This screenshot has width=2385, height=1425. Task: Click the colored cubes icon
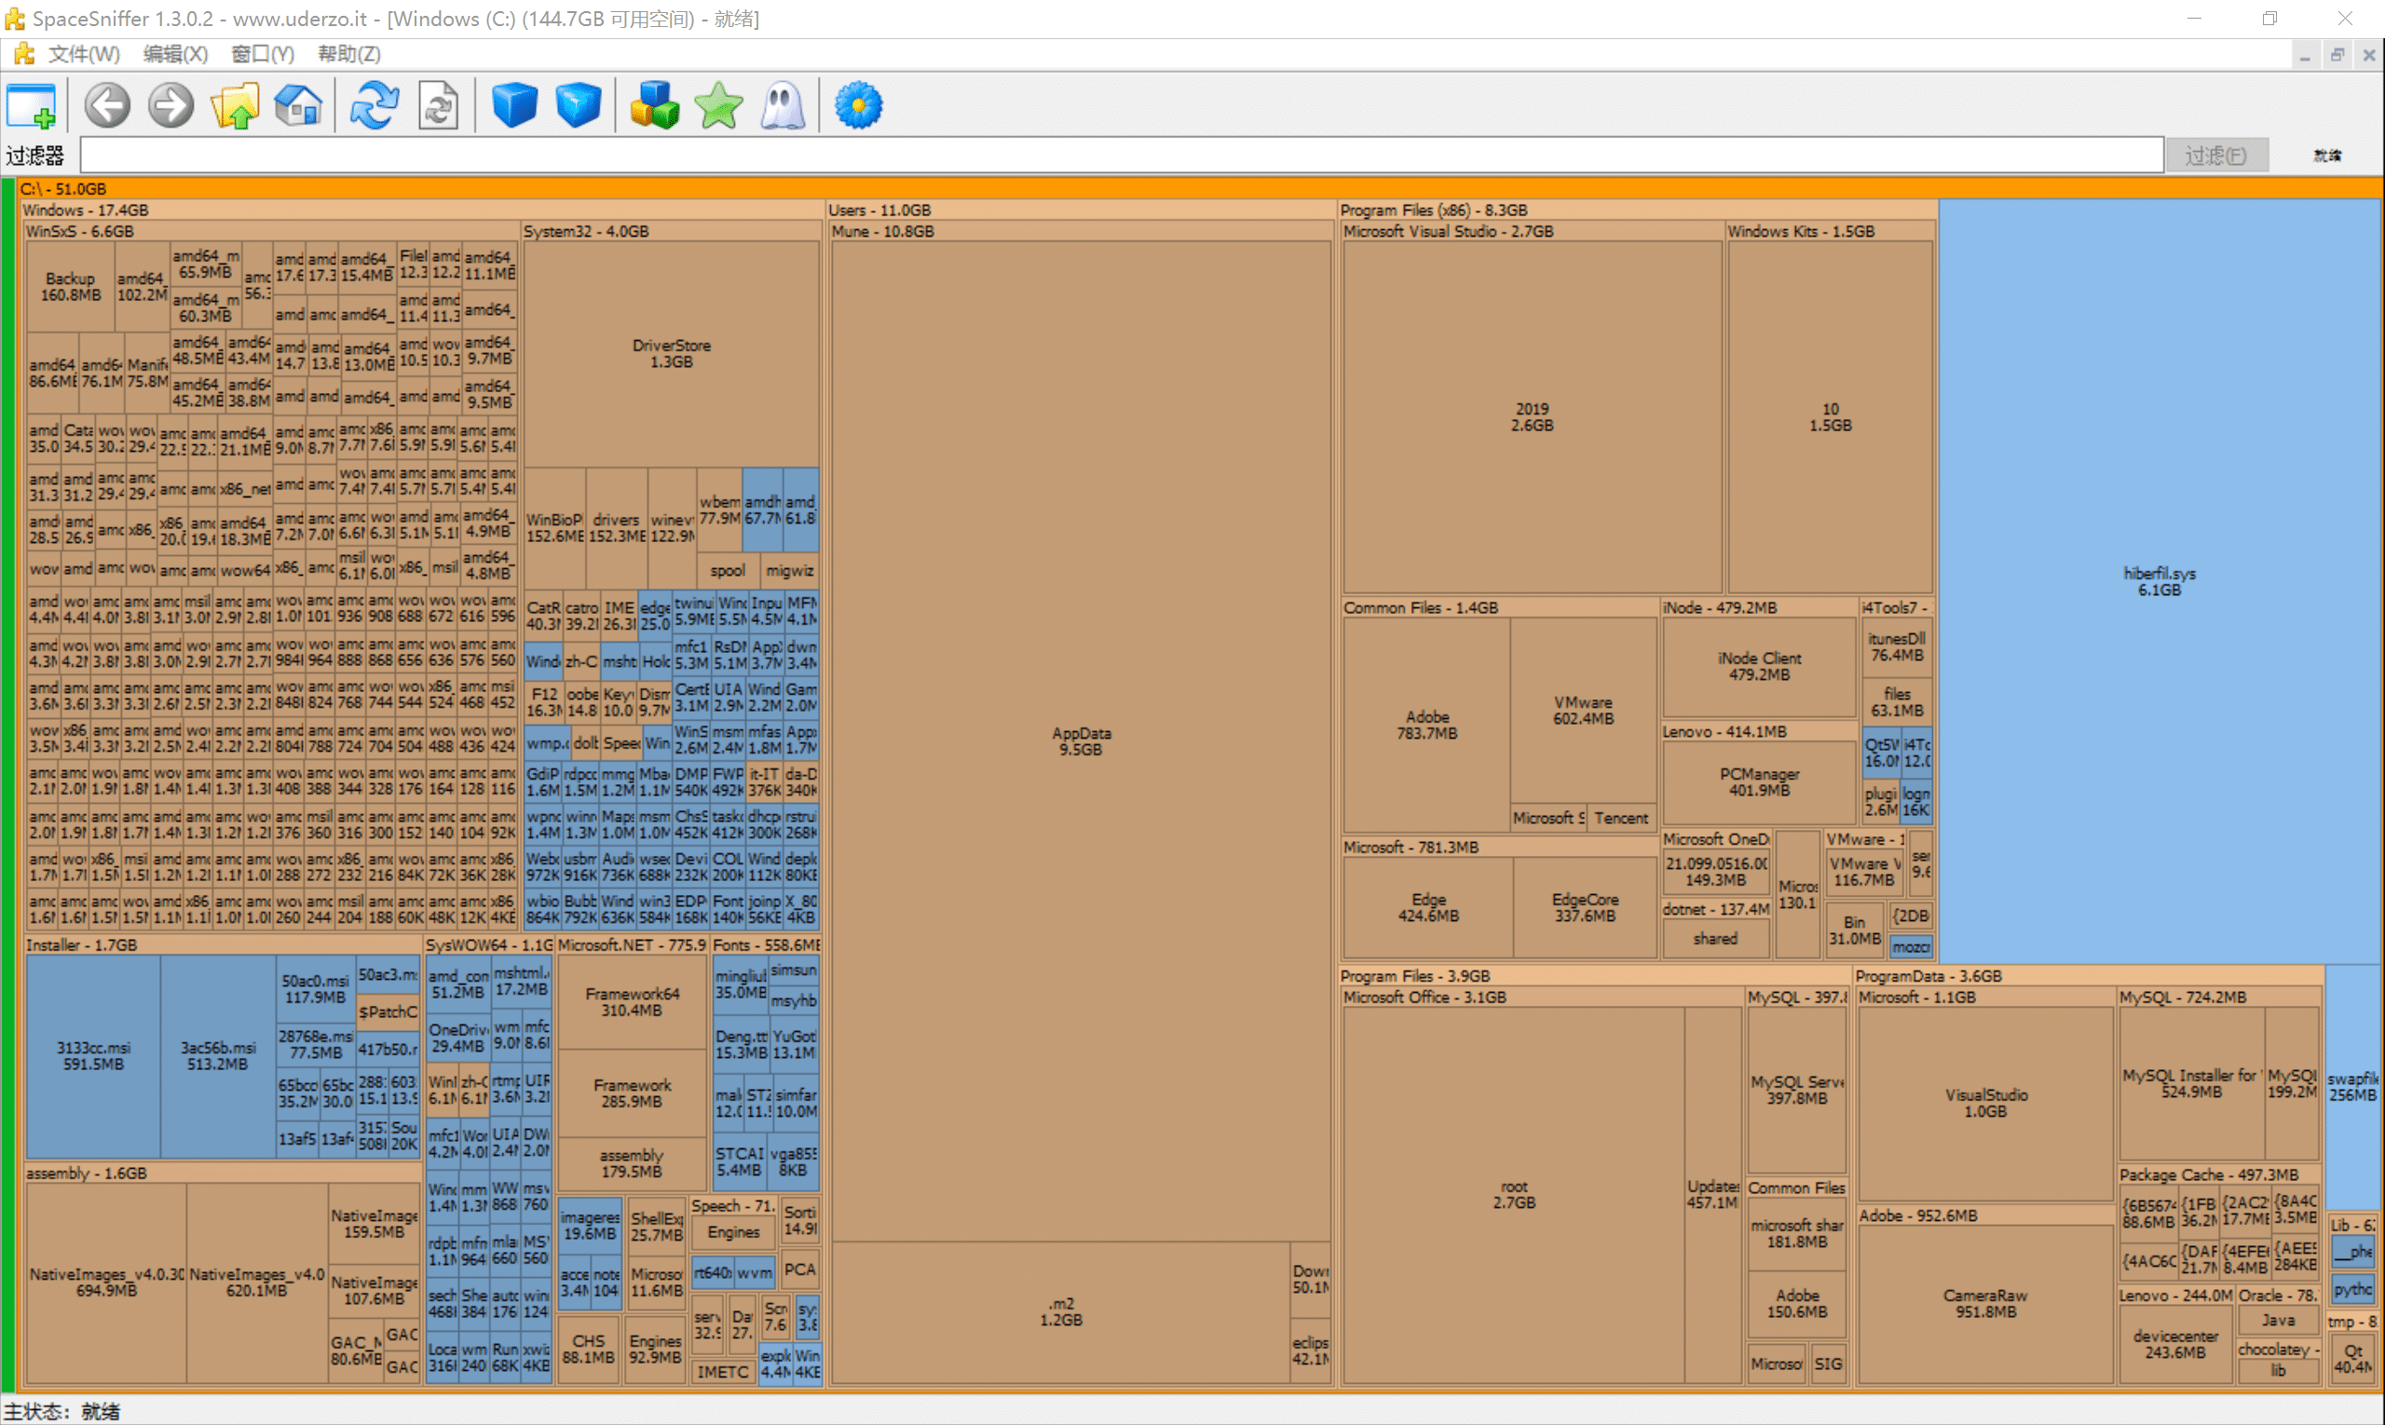coord(654,105)
